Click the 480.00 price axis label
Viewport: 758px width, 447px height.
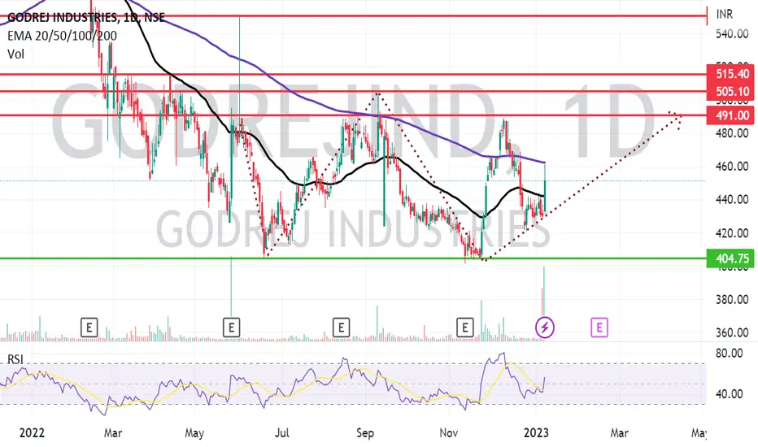pyautogui.click(x=732, y=132)
